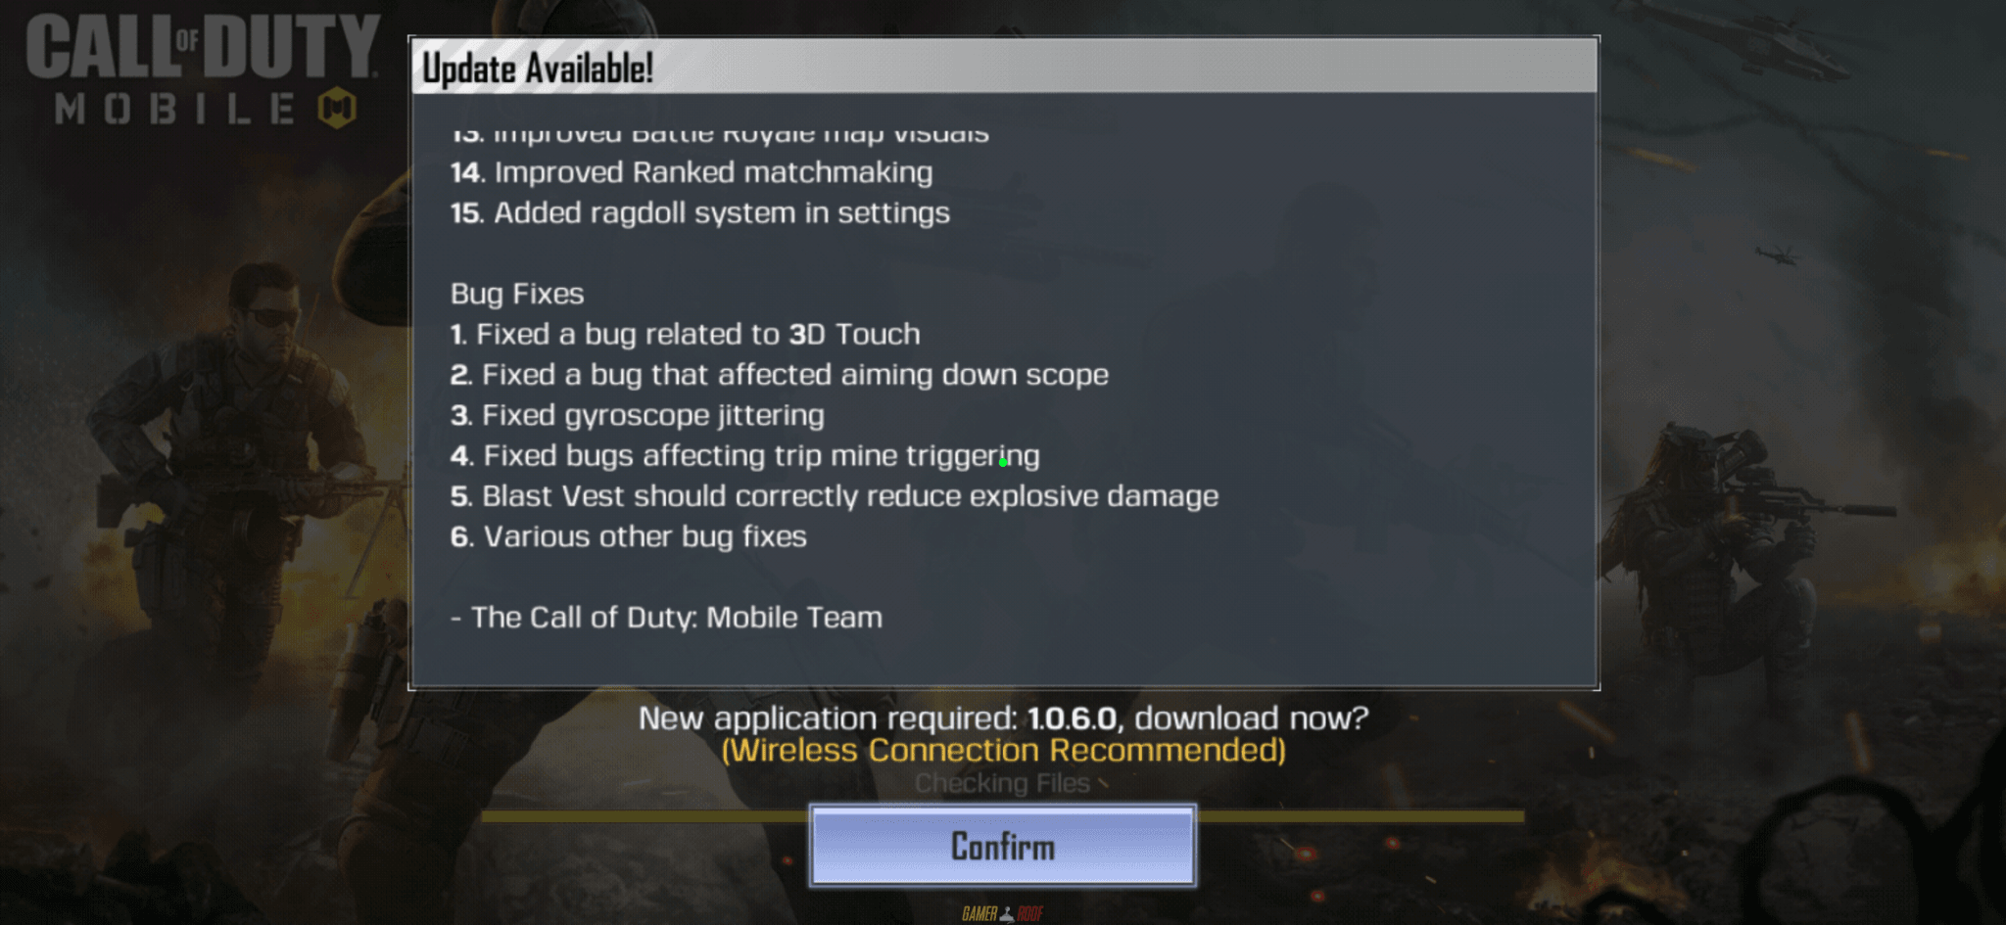Click the Various other bug fixes entry
This screenshot has height=925, width=2006.
pyautogui.click(x=629, y=536)
